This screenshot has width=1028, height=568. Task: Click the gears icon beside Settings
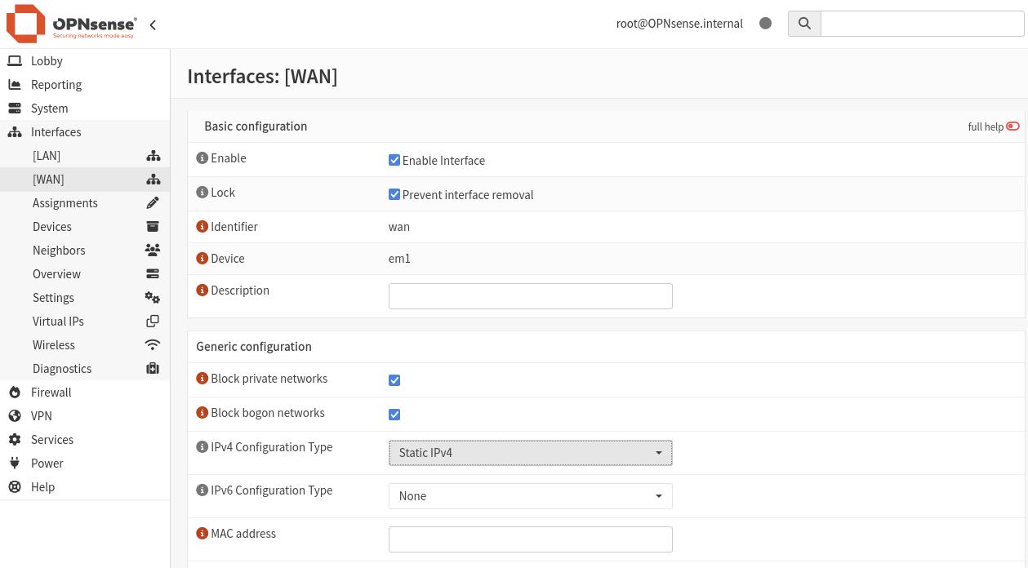153,297
